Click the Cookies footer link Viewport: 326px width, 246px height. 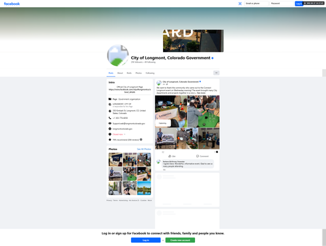click(143, 200)
